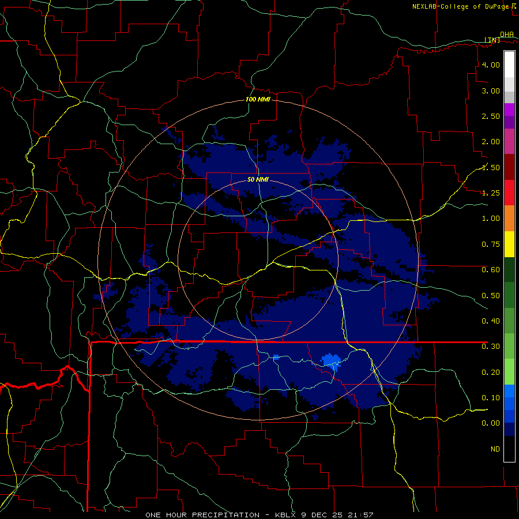Select the white legend swatch at 4.00
This screenshot has height=519, width=519.
click(x=509, y=65)
